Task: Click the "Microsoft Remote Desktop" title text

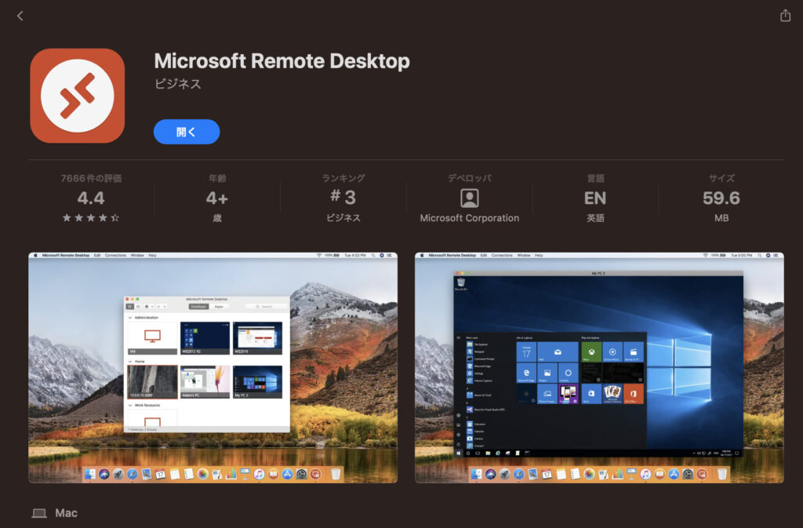Action: pyautogui.click(x=282, y=61)
